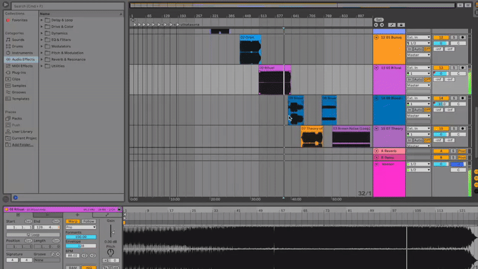This screenshot has width=478, height=269.
Task: Toggle the HiQ button
Action: [88, 267]
